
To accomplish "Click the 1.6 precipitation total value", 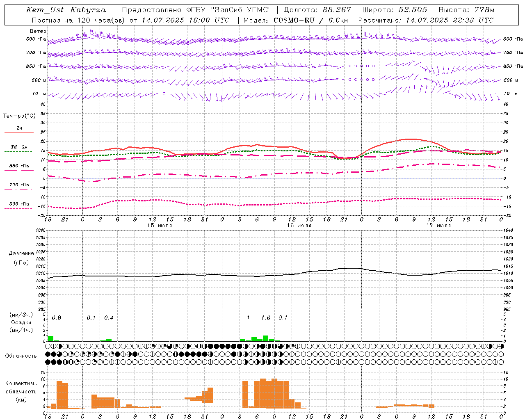I will pos(266,318).
